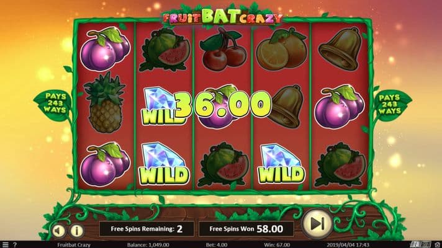Click the watermelon at top of second reel
442x248 pixels.
165,50
